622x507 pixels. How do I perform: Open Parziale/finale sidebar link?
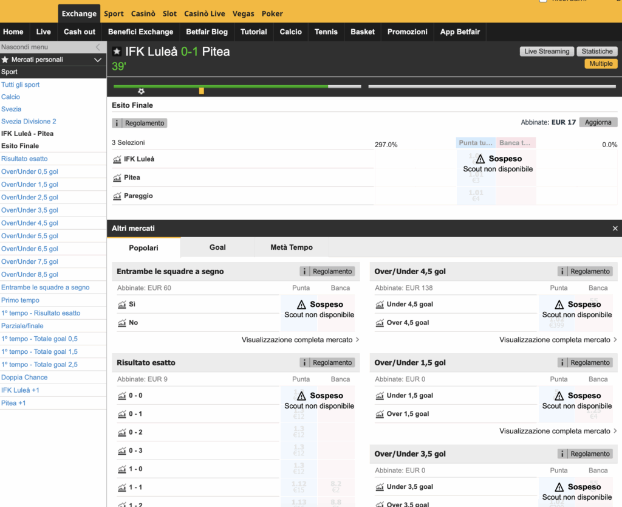22,326
